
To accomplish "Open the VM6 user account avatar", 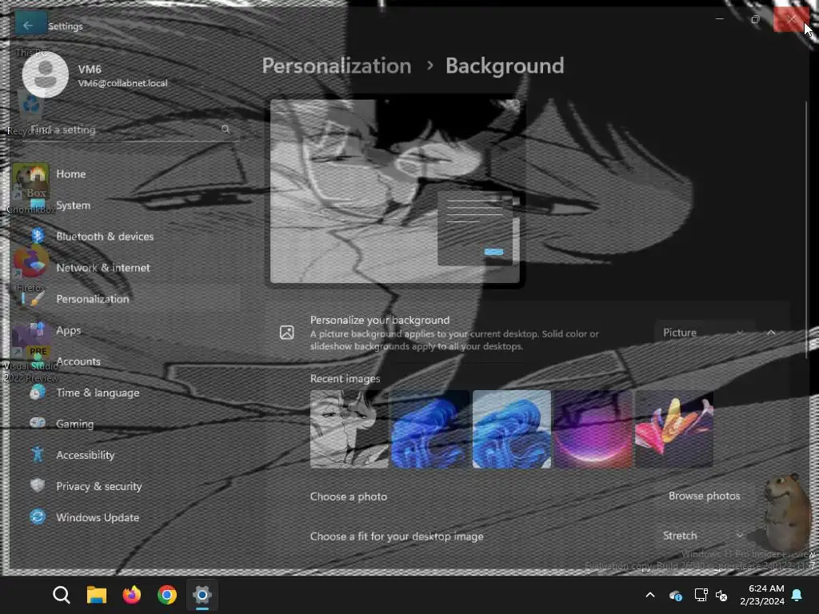I will pos(46,74).
